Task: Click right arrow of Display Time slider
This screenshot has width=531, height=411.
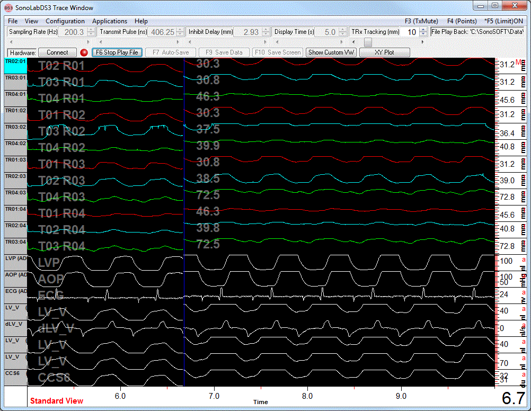Action: (x=342, y=42)
